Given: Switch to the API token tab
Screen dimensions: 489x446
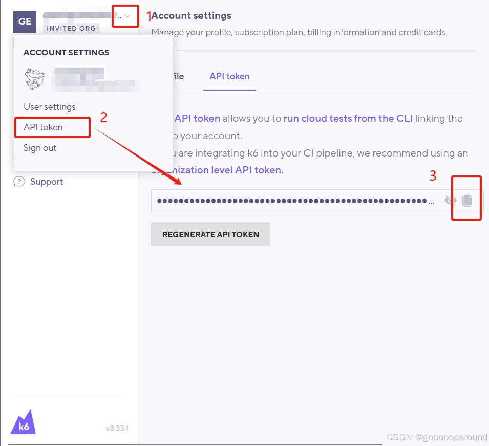Looking at the screenshot, I should (x=229, y=76).
